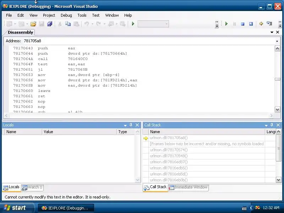Switch to the Locals tab

[12, 187]
